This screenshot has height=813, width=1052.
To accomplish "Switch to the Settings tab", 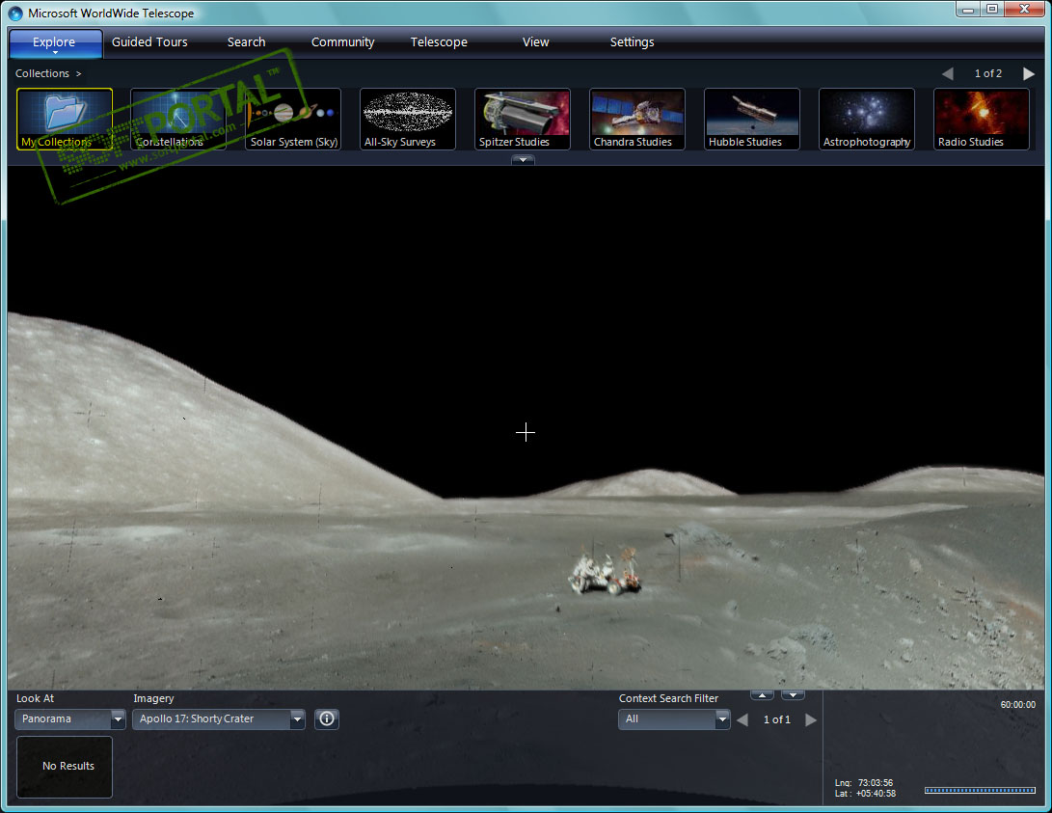I will (x=632, y=41).
